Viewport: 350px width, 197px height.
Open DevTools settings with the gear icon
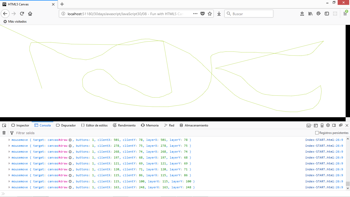click(x=328, y=125)
